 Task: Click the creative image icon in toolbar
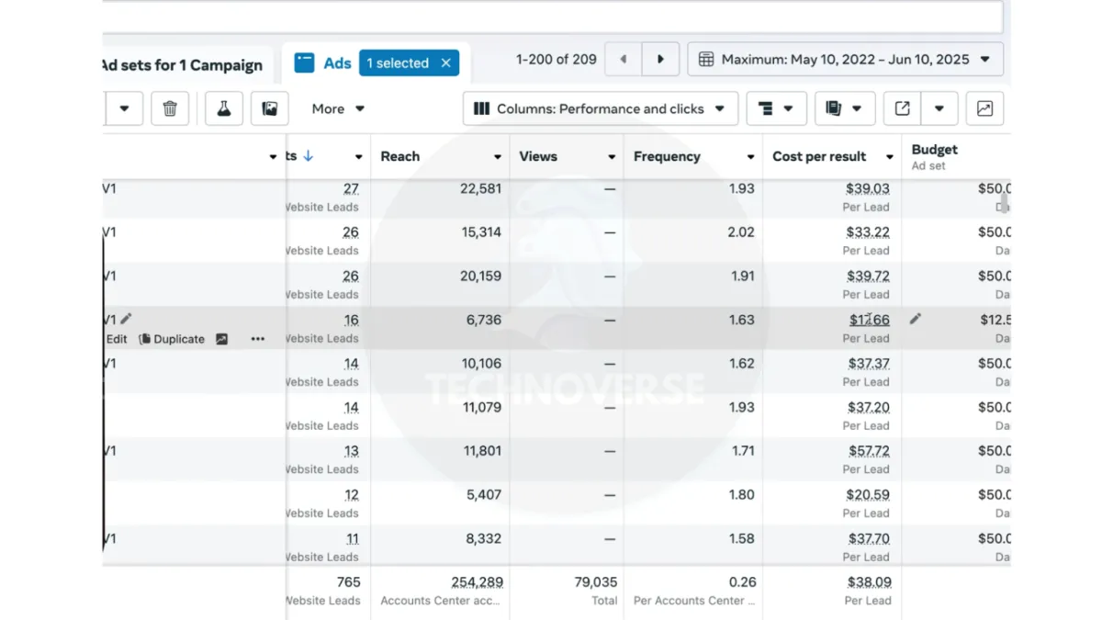click(270, 108)
